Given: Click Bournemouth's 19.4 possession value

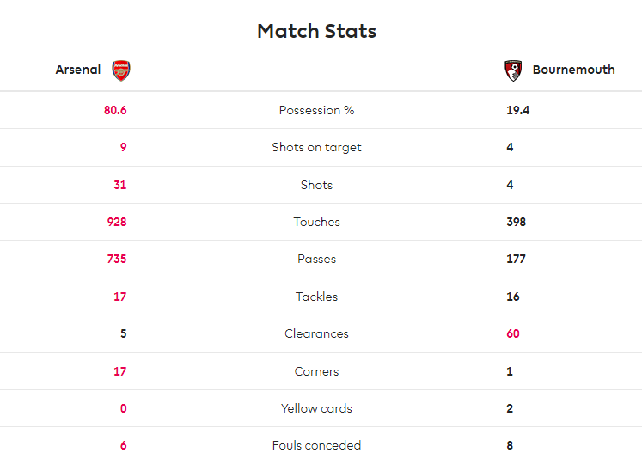Looking at the screenshot, I should coord(517,110).
